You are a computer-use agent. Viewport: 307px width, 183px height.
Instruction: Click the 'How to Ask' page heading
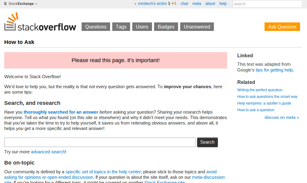[x=19, y=42]
